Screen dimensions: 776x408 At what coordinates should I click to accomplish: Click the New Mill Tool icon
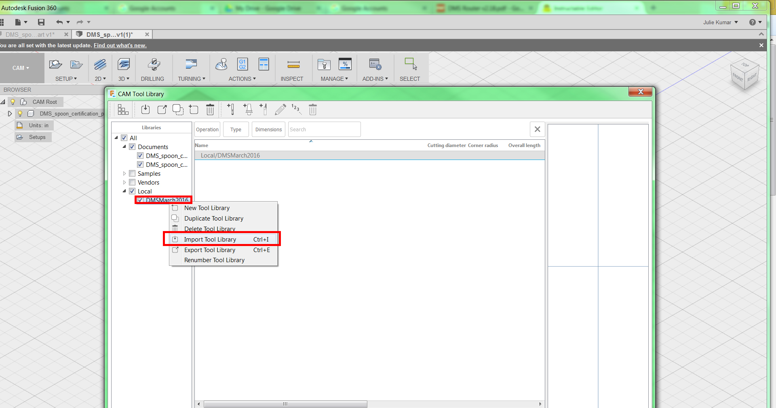click(231, 109)
